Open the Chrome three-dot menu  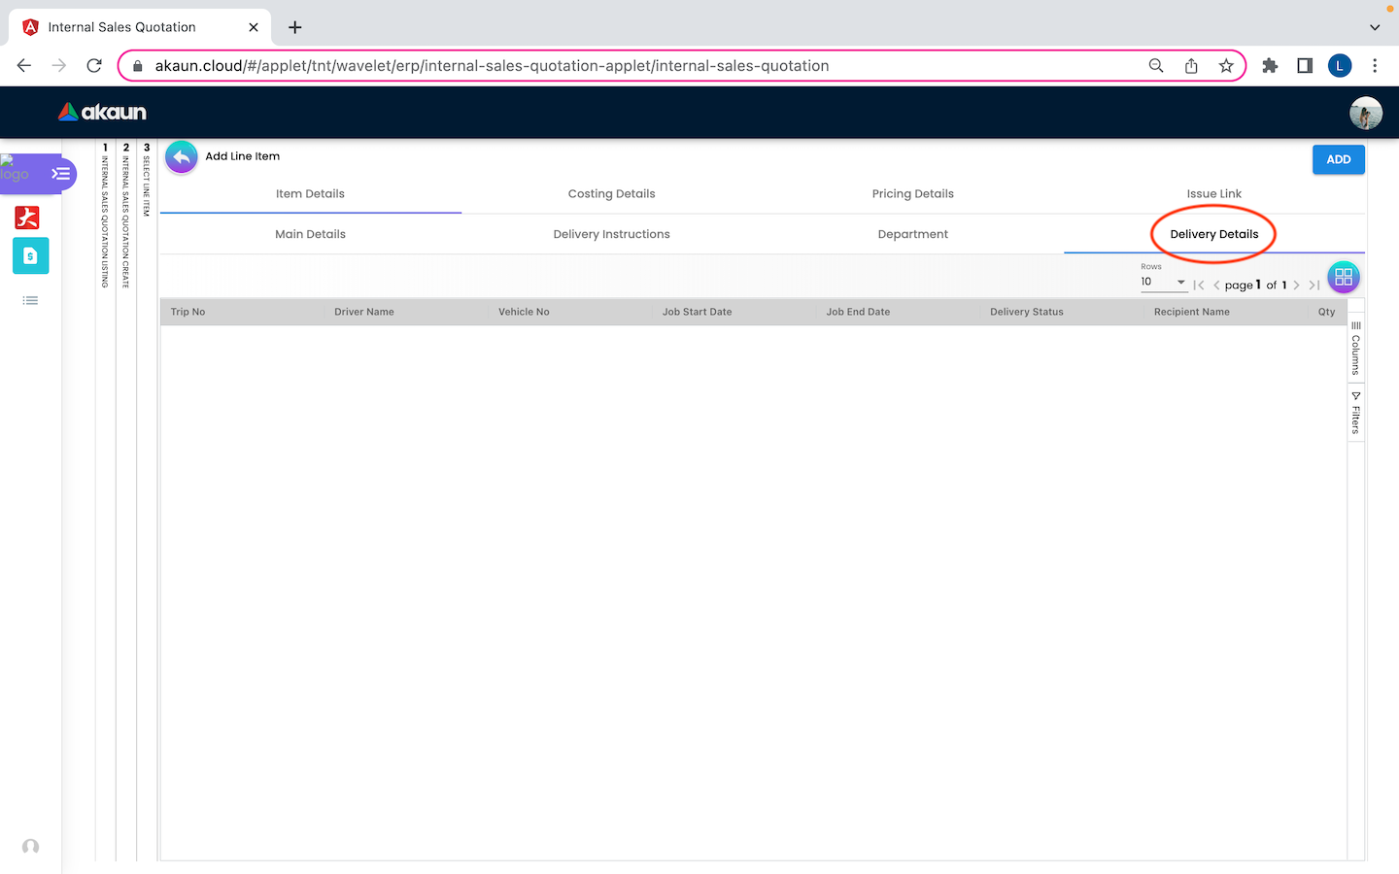point(1375,66)
